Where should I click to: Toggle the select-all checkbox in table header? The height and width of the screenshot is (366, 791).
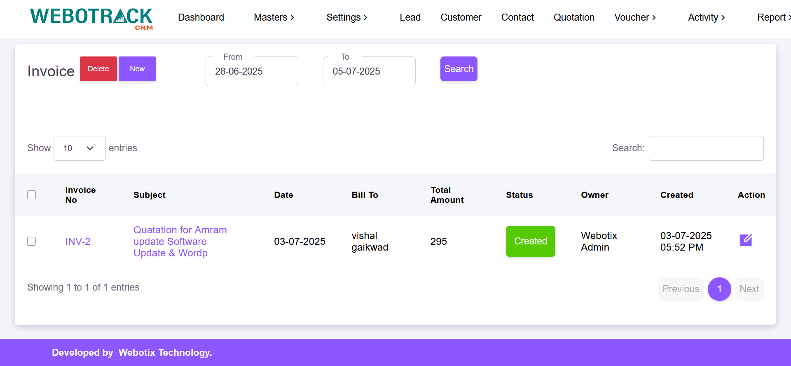click(32, 195)
